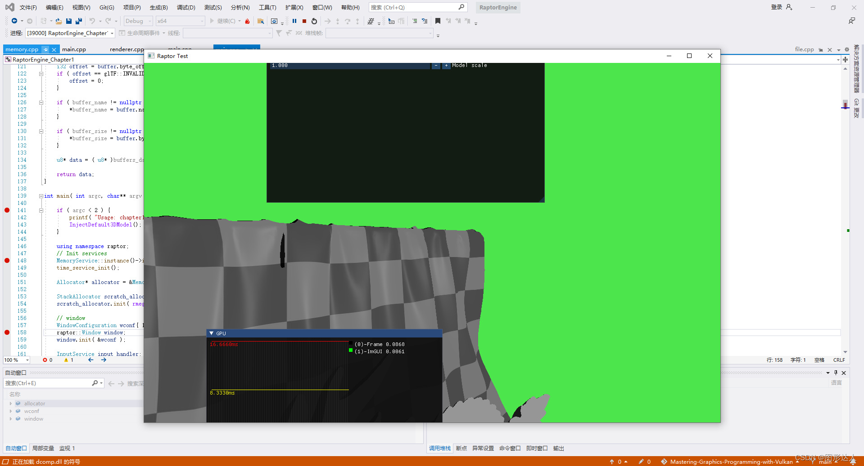Undo last edit with the Undo icon
Viewport: 864px width, 466px height.
(93, 21)
